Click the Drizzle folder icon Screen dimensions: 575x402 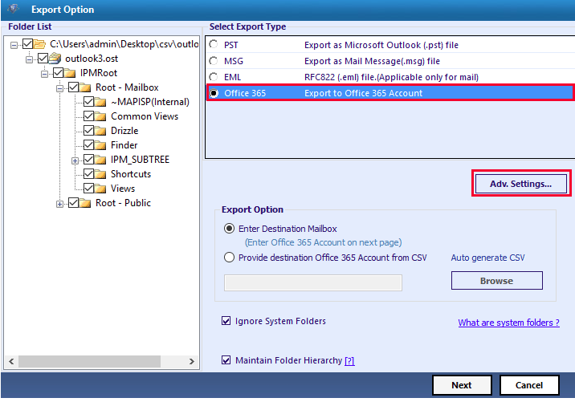coord(100,131)
